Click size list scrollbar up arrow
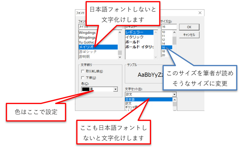 click(x=175, y=32)
